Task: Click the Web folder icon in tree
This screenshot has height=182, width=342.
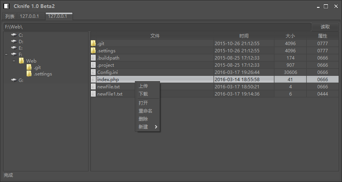Action: click(21, 61)
